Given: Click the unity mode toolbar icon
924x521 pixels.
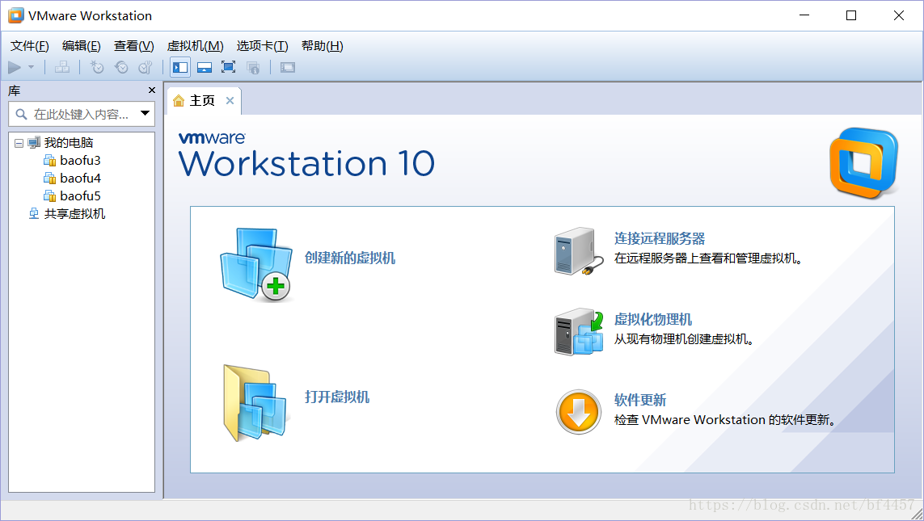Looking at the screenshot, I should point(253,68).
